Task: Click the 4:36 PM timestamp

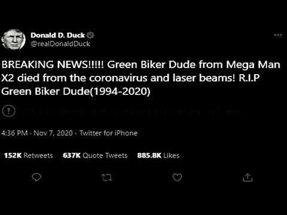Action: (x=14, y=133)
